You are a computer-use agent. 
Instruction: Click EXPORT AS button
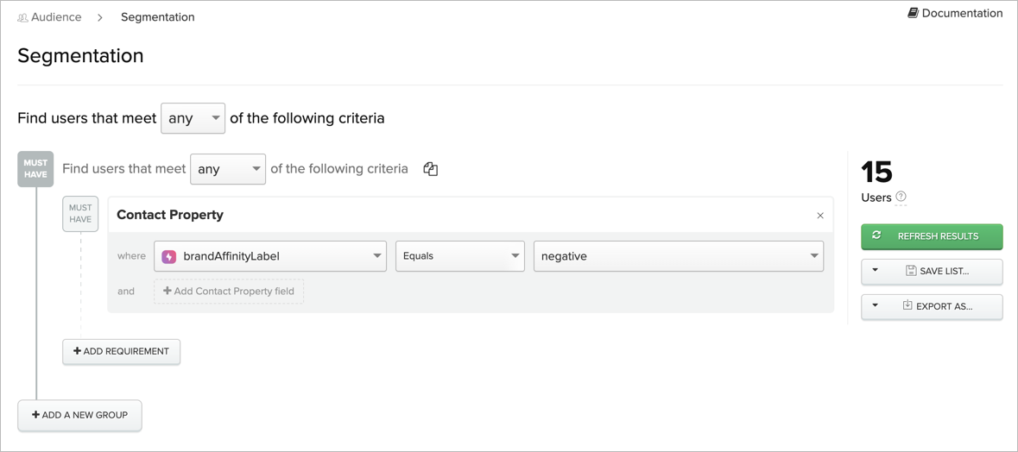click(x=932, y=306)
